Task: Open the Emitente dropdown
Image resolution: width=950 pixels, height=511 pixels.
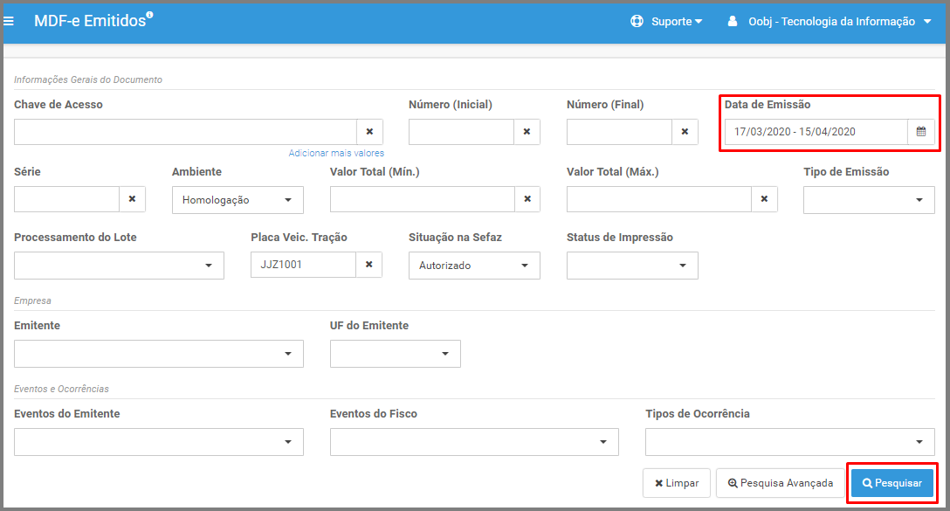Action: tap(159, 354)
